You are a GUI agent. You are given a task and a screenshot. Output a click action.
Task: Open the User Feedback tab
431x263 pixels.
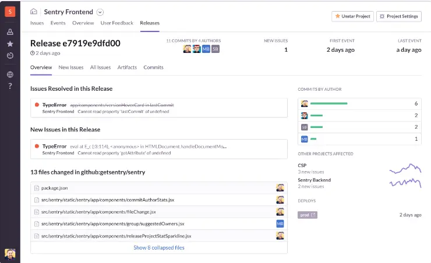click(117, 23)
